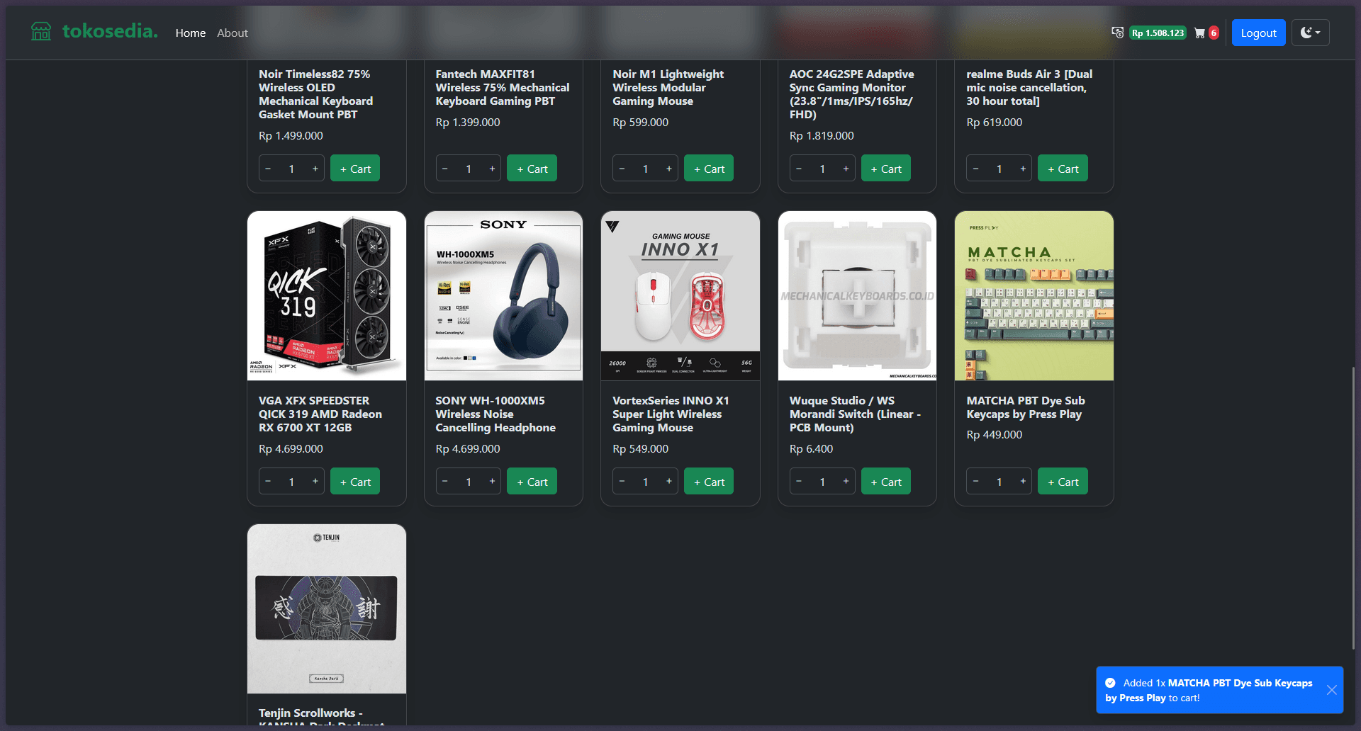Viewport: 1361px width, 731px height.
Task: Open the About page link
Action: 233,33
